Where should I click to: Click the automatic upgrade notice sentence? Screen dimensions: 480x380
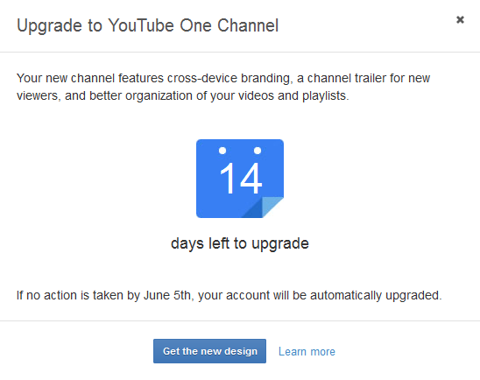point(229,295)
